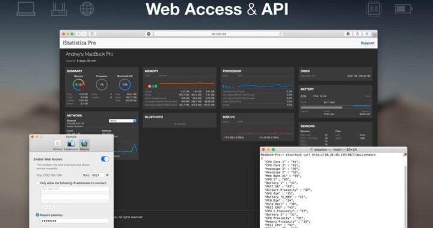The width and height of the screenshot is (433, 228).
Task: Click the Safari address bar
Action: tap(218, 34)
